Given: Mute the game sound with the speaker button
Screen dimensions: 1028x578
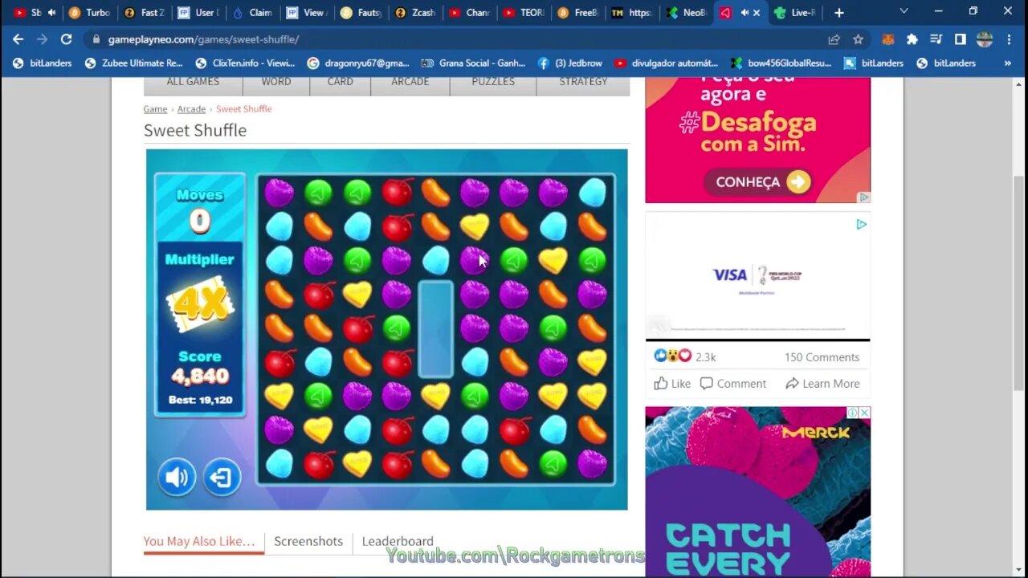Looking at the screenshot, I should [x=177, y=478].
